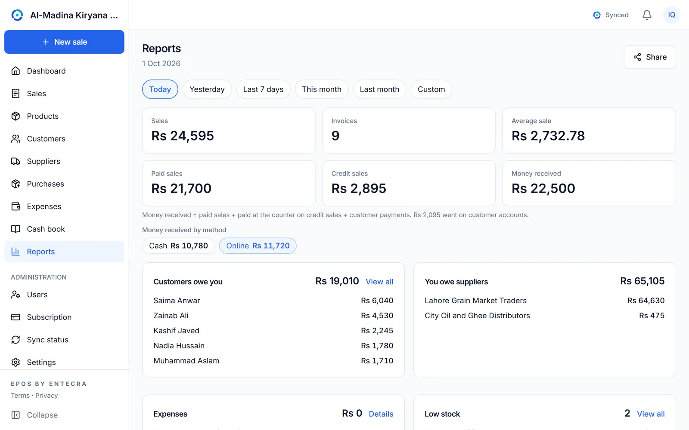This screenshot has width=689, height=430.
Task: Click the Dashboard home icon
Action: (16, 71)
